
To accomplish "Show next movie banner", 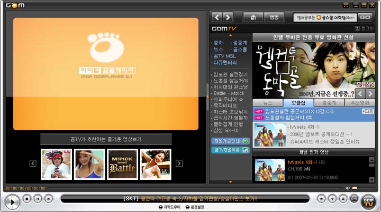I will [370, 93].
